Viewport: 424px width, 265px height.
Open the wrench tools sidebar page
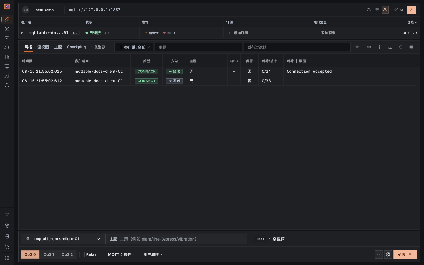(7, 76)
